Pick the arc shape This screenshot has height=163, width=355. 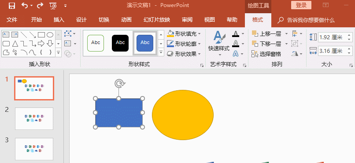(23, 52)
